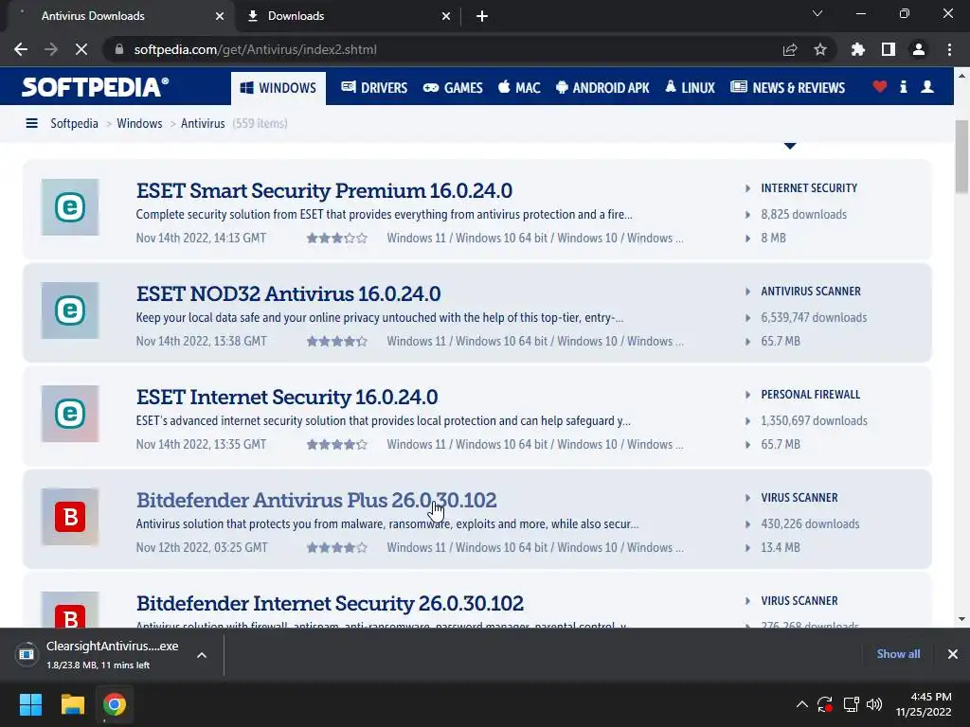The width and height of the screenshot is (970, 727).
Task: Open Chrome three-dot menu
Action: (x=949, y=49)
